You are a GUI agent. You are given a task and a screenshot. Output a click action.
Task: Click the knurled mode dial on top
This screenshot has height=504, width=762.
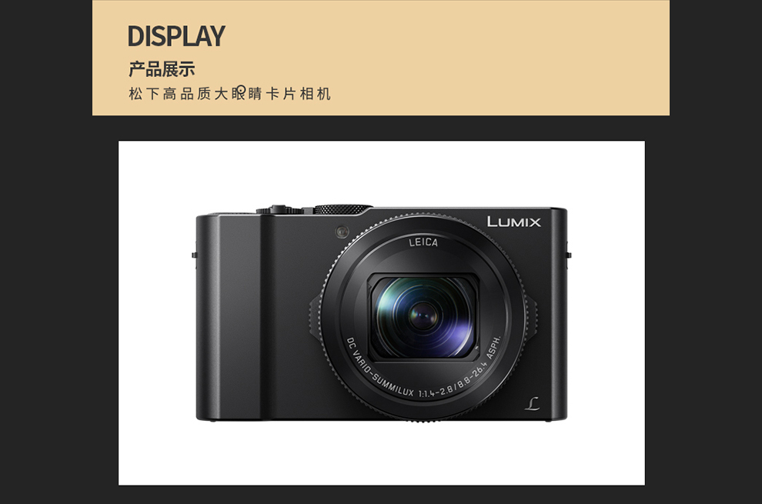tap(343, 209)
